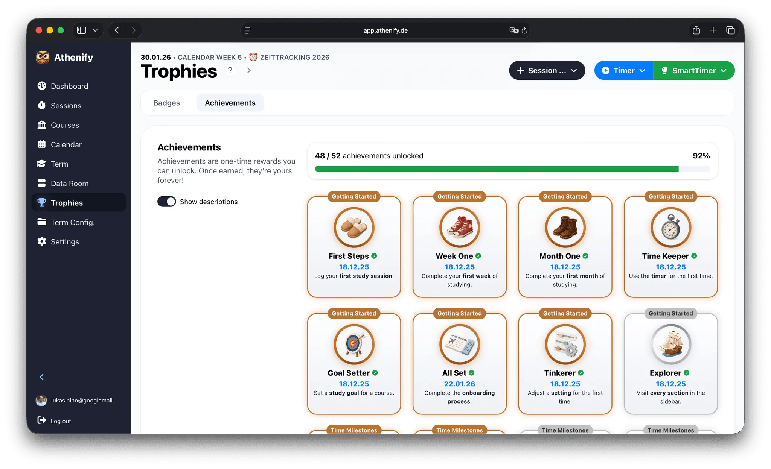This screenshot has width=771, height=469.
Task: Click the ZEITTRACKING 2026 term label
Action: [x=295, y=57]
